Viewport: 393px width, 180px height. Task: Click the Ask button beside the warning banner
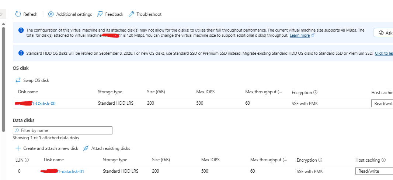(384, 33)
